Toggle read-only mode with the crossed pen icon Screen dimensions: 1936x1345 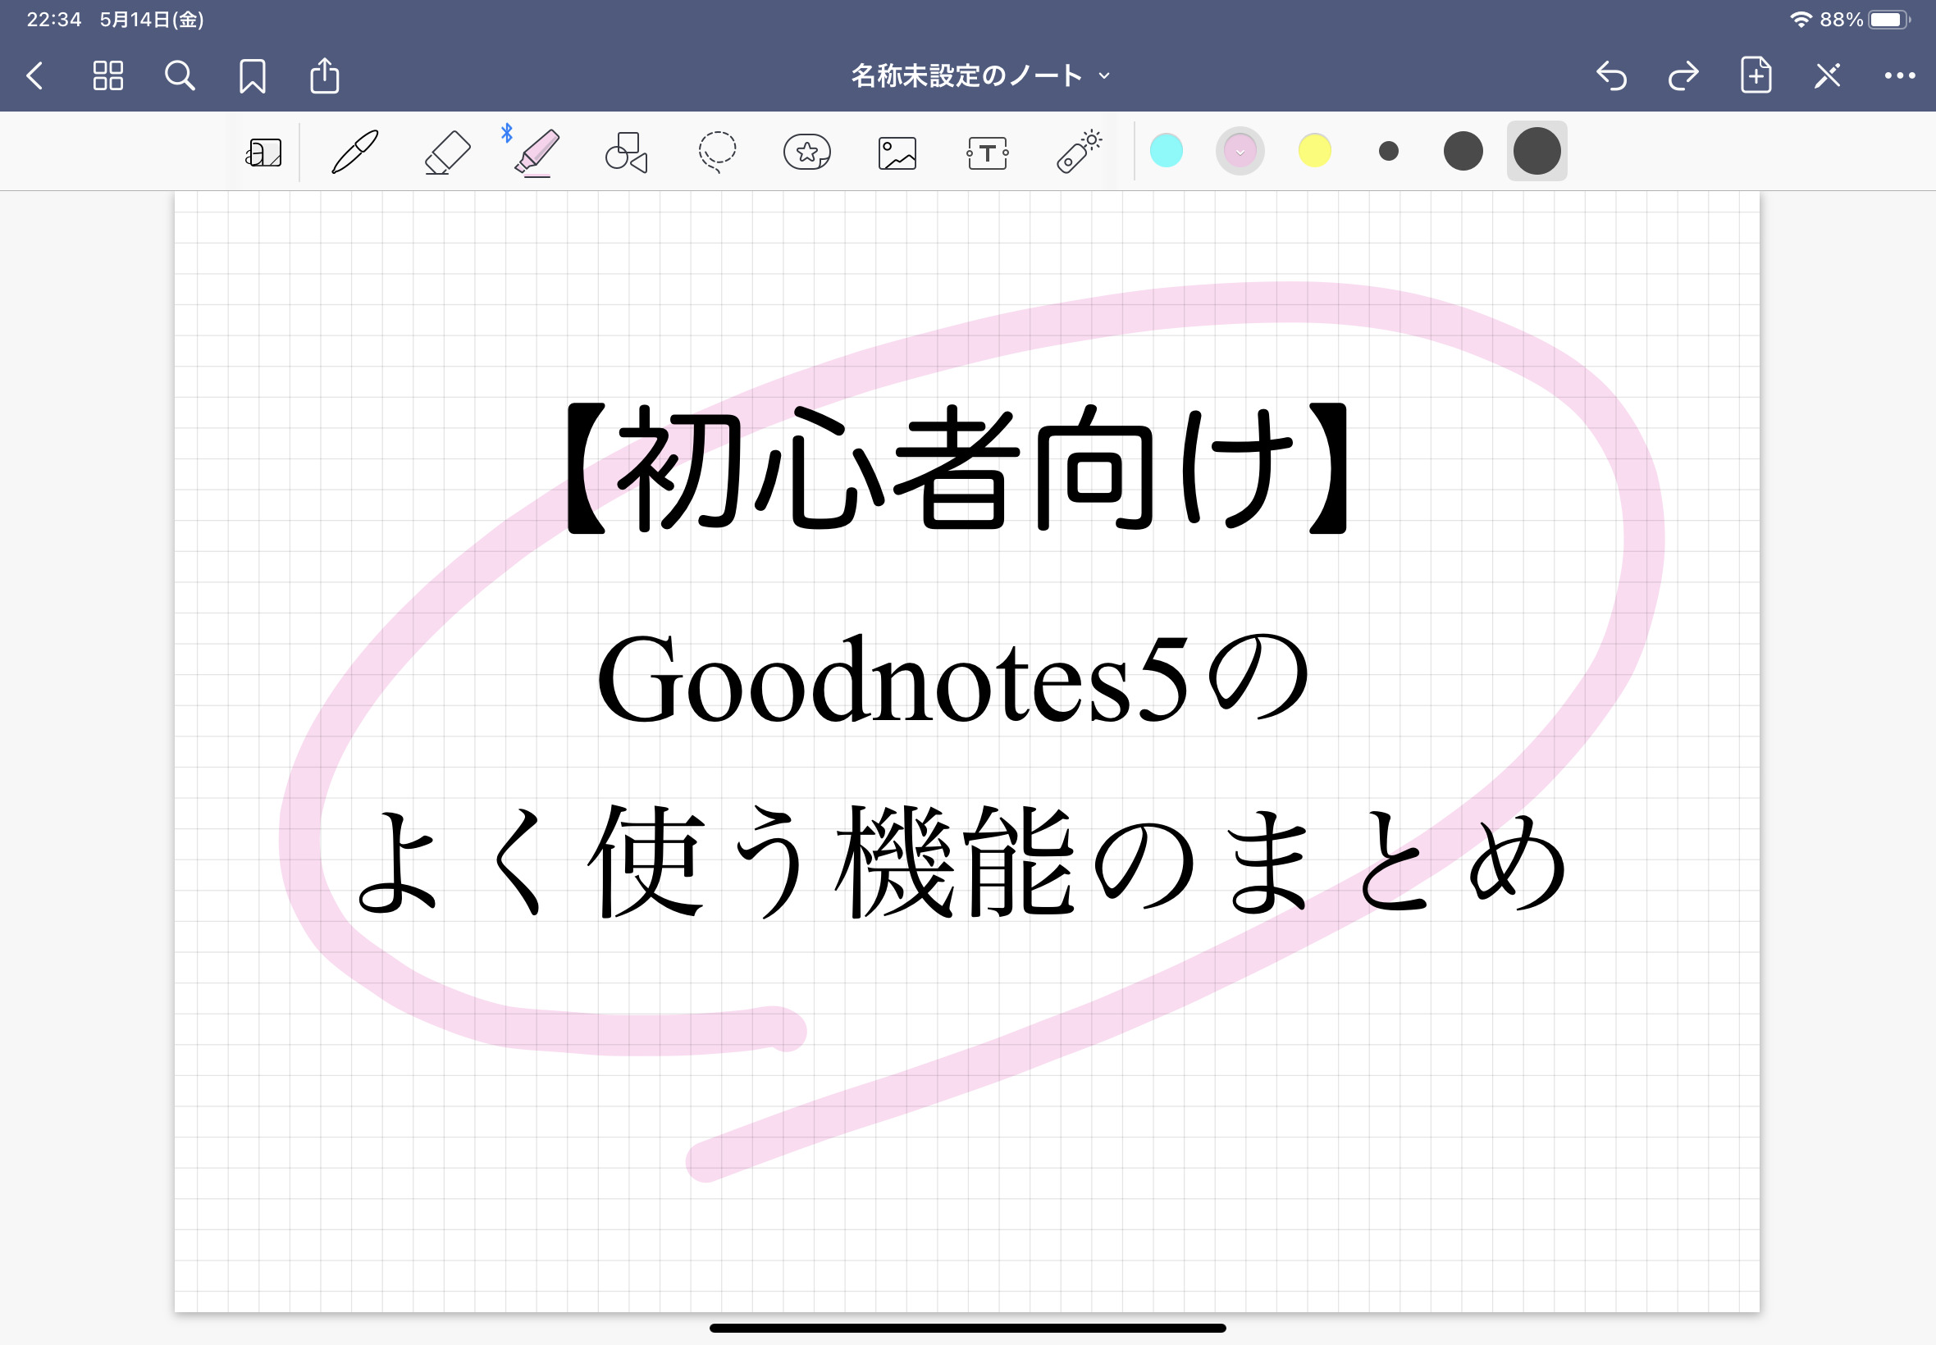coord(1827,75)
